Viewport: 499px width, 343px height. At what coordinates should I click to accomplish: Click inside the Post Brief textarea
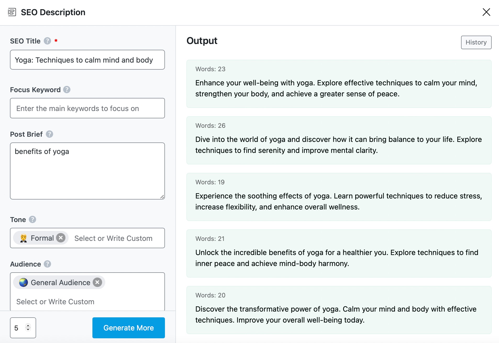click(x=87, y=171)
